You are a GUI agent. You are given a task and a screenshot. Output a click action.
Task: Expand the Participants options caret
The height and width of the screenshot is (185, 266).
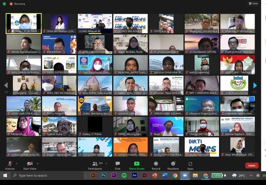pos(106,164)
